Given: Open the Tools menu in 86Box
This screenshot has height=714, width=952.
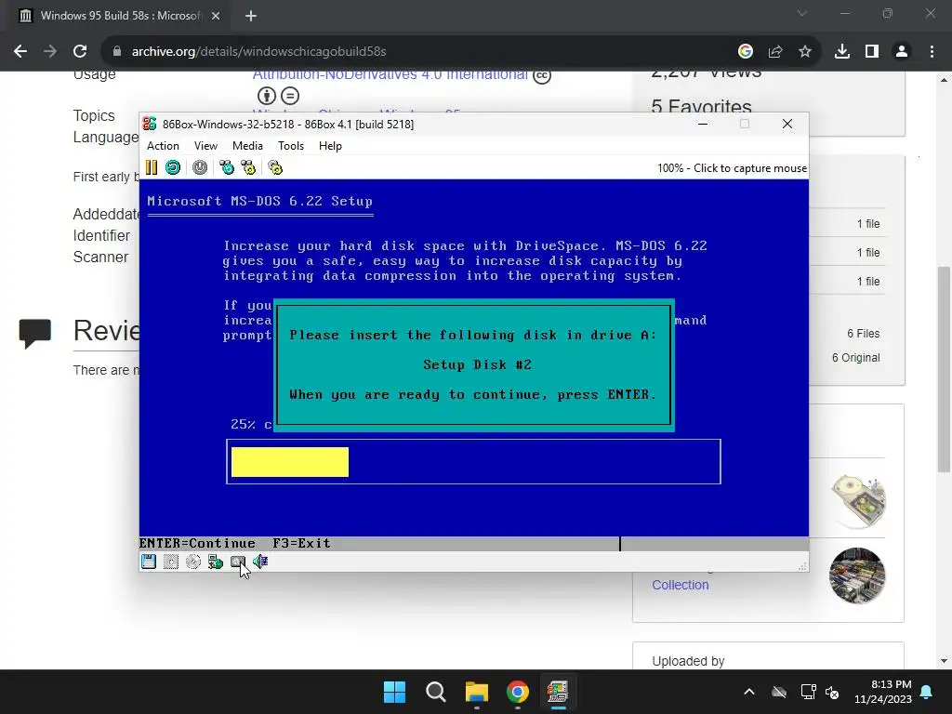Looking at the screenshot, I should pos(291,146).
